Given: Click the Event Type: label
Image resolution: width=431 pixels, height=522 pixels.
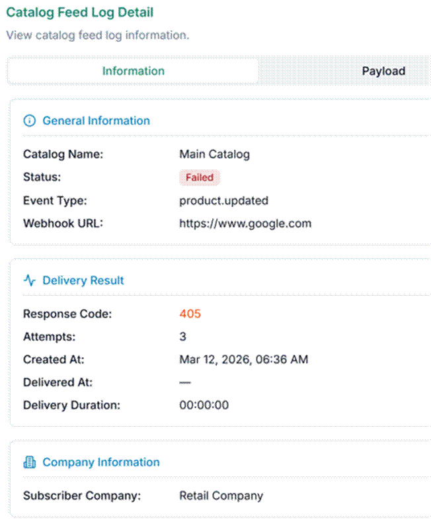Looking at the screenshot, I should (55, 200).
